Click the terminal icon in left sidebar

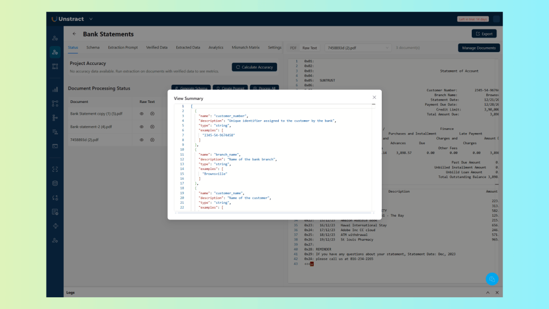tap(55, 146)
